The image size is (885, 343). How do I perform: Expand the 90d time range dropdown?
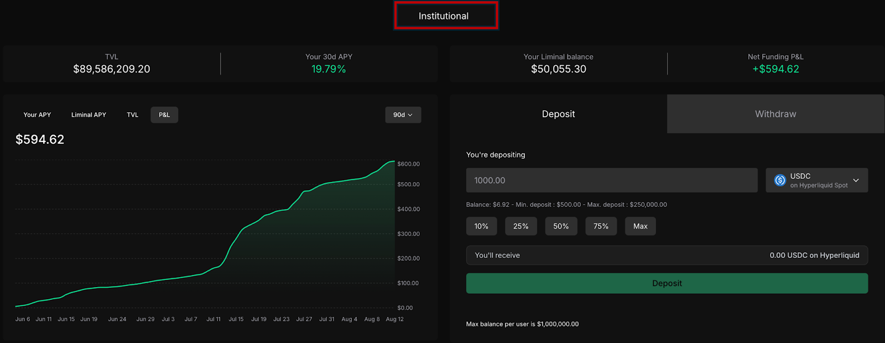click(403, 115)
